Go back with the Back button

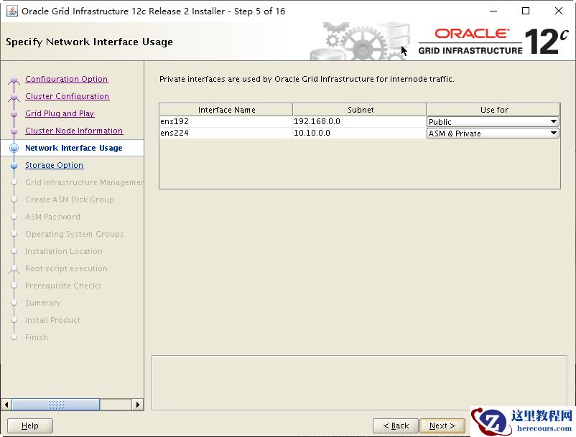[x=396, y=426]
